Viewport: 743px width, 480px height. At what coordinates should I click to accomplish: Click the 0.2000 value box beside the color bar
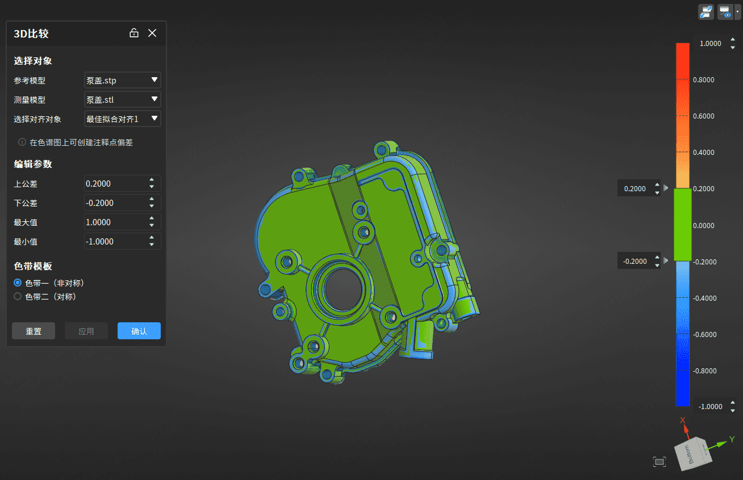(635, 188)
